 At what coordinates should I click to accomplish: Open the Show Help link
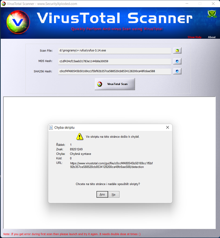tap(194, 37)
